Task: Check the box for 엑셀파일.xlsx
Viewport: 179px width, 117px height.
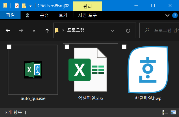Action: (x=67, y=47)
